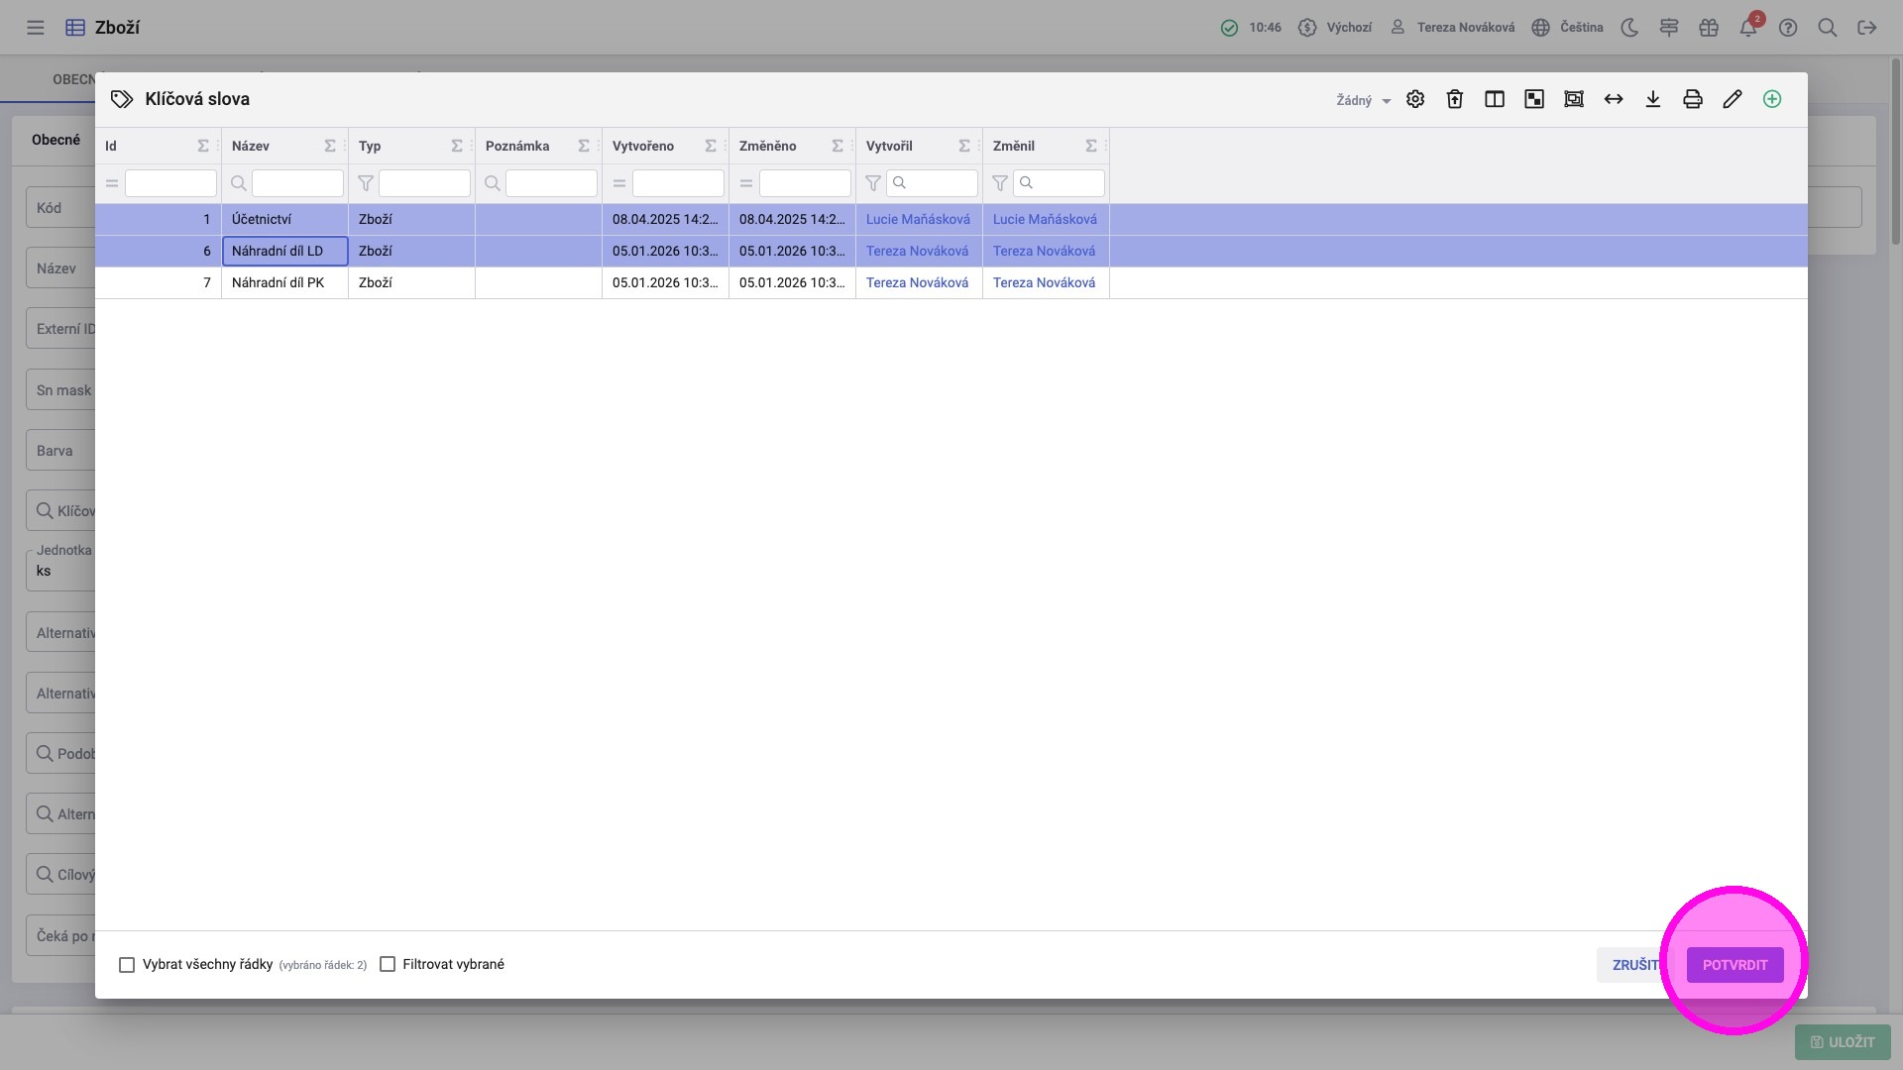
Task: Open notifications bell icon
Action: [1748, 28]
